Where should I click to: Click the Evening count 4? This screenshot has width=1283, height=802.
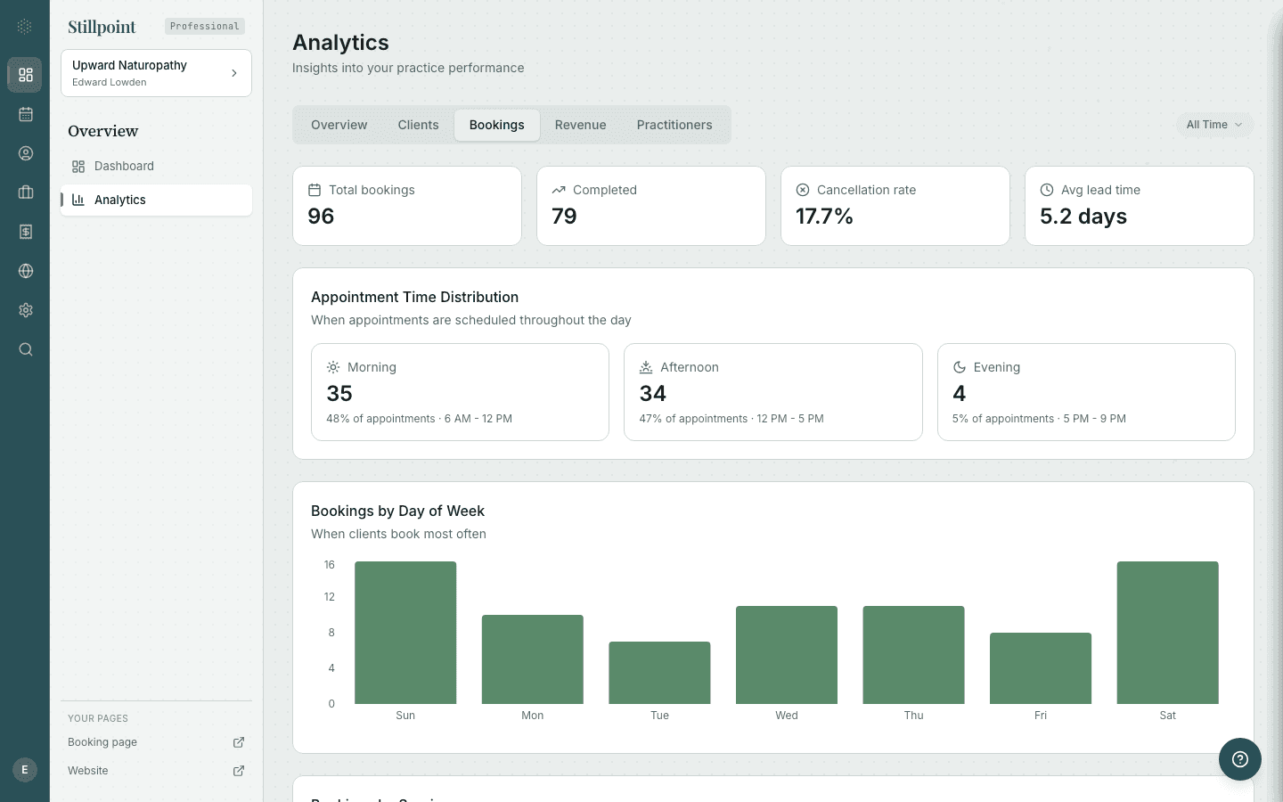coord(960,394)
